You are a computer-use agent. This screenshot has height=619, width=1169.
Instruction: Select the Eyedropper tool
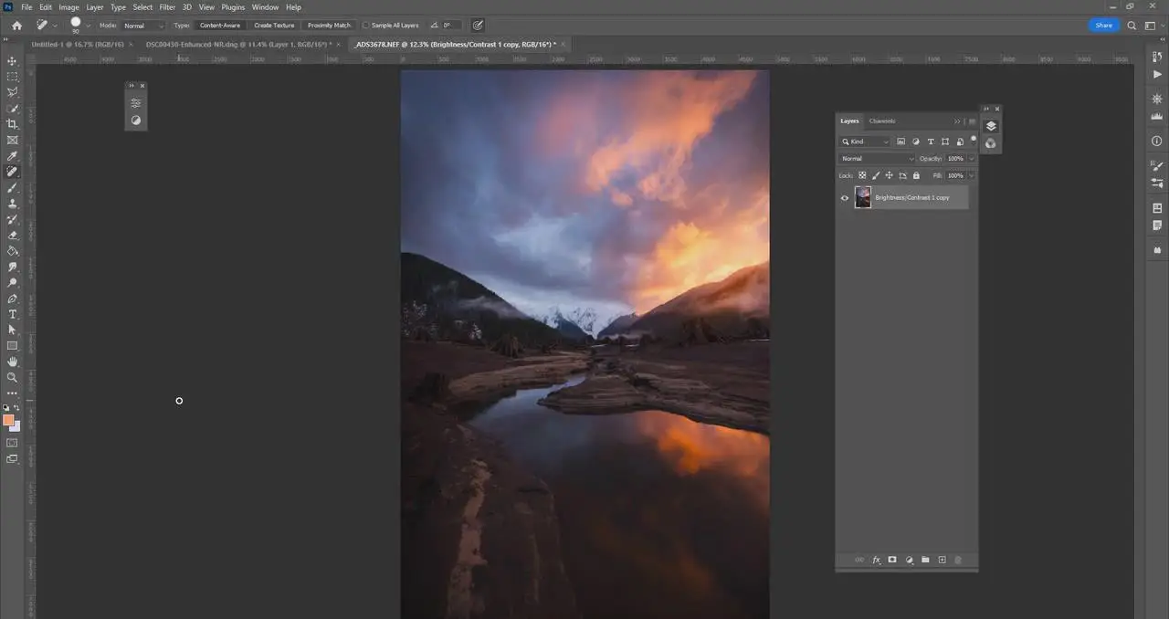click(x=12, y=156)
